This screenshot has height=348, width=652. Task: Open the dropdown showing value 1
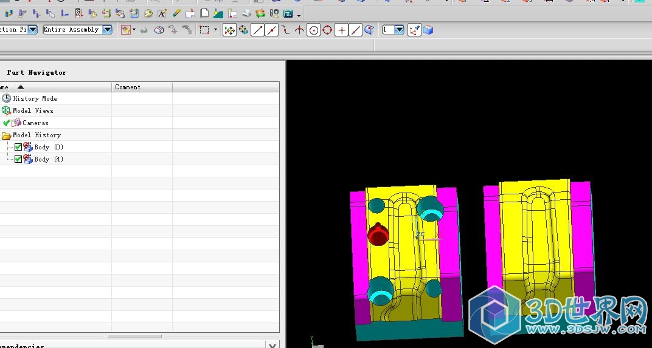pos(399,29)
